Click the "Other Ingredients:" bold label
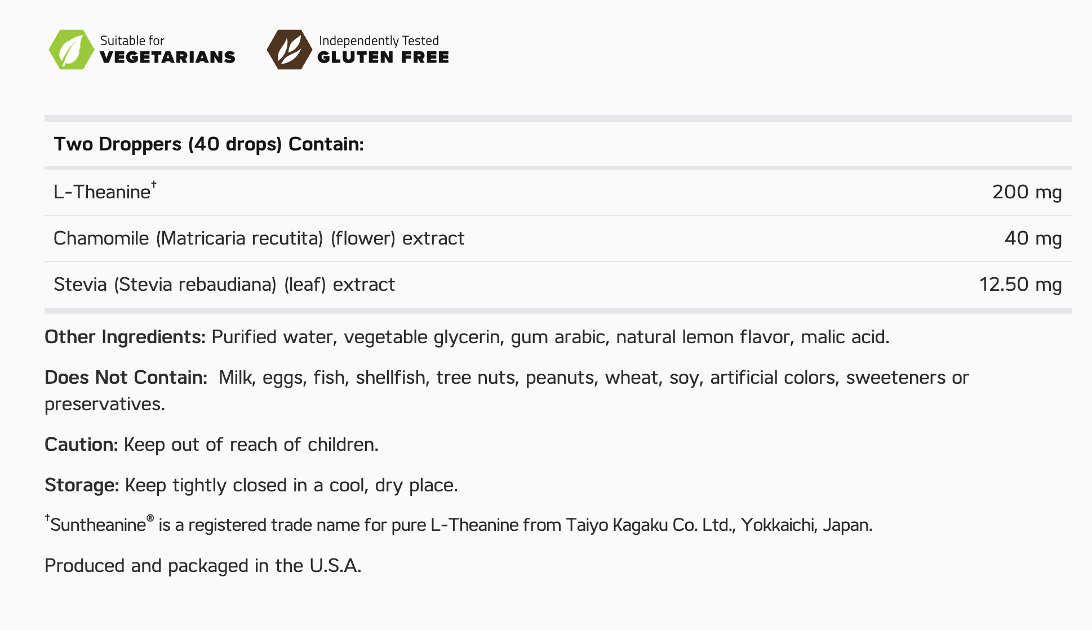 pos(125,337)
